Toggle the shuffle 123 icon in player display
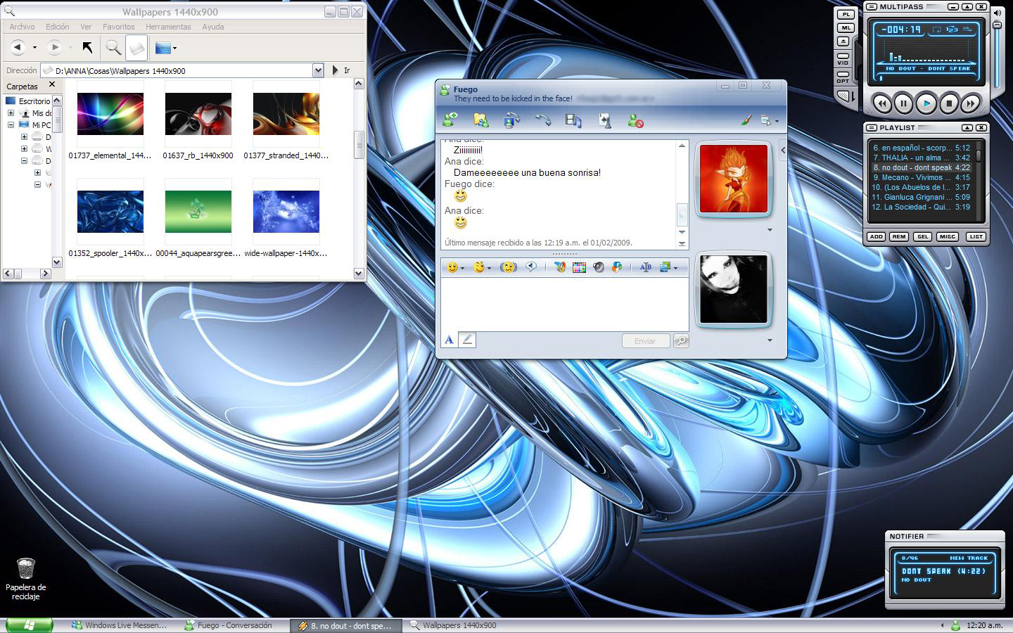Viewport: 1013px width, 633px height. (952, 30)
